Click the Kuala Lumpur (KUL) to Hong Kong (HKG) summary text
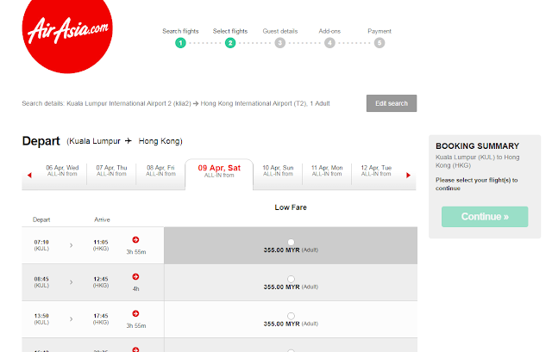This screenshot has height=352, width=552. click(x=477, y=161)
